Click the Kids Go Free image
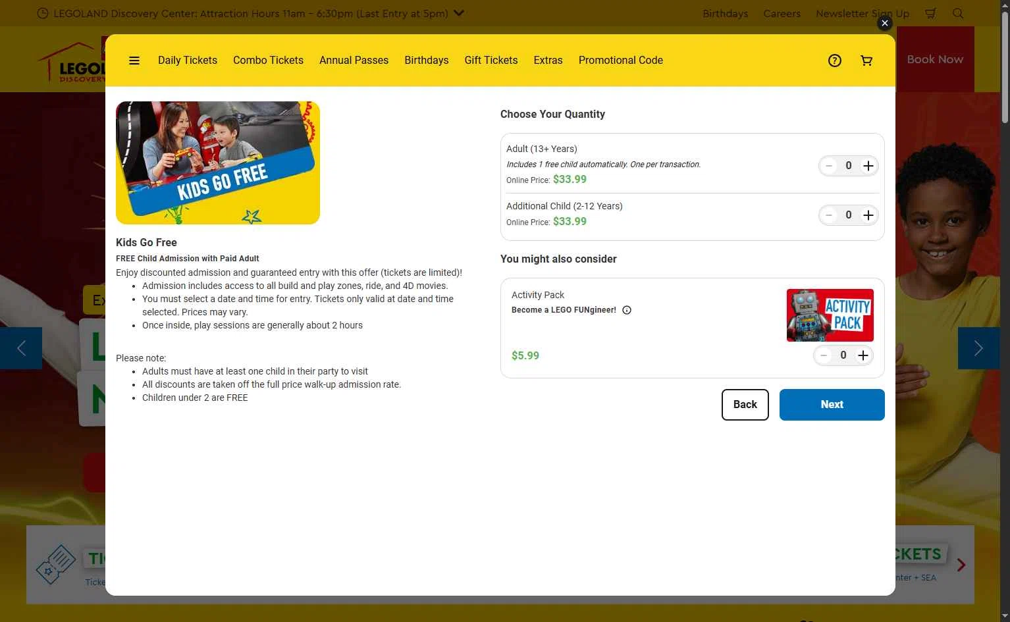This screenshot has width=1010, height=622. (x=218, y=163)
